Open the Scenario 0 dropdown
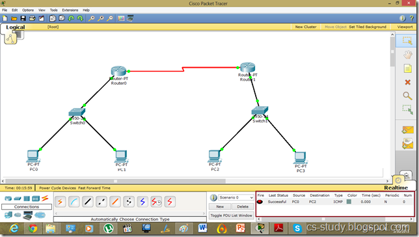Viewport: 419px width, 237px height. 236,197
